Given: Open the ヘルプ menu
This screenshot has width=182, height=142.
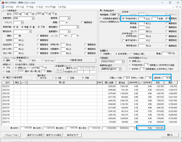Looking at the screenshot, I should point(62,7).
